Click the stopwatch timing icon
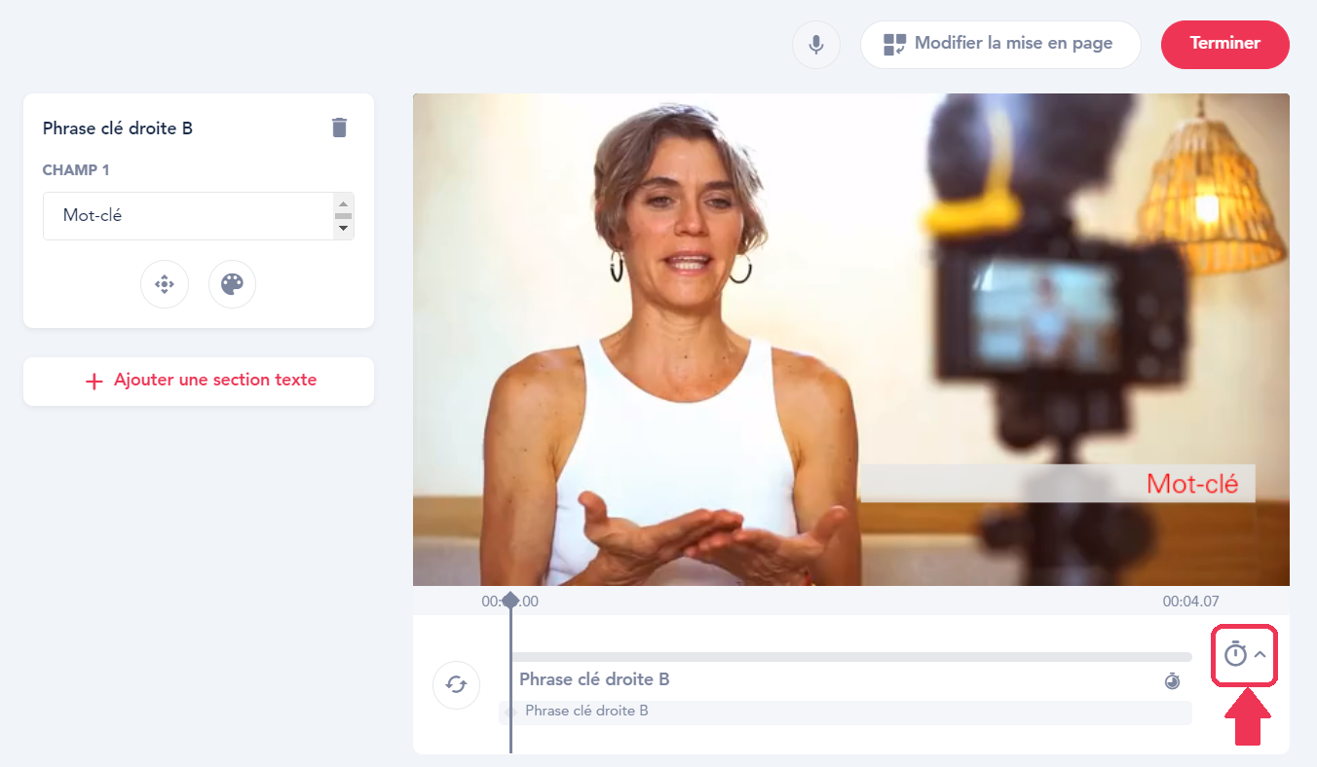The height and width of the screenshot is (767, 1317). 1234,654
